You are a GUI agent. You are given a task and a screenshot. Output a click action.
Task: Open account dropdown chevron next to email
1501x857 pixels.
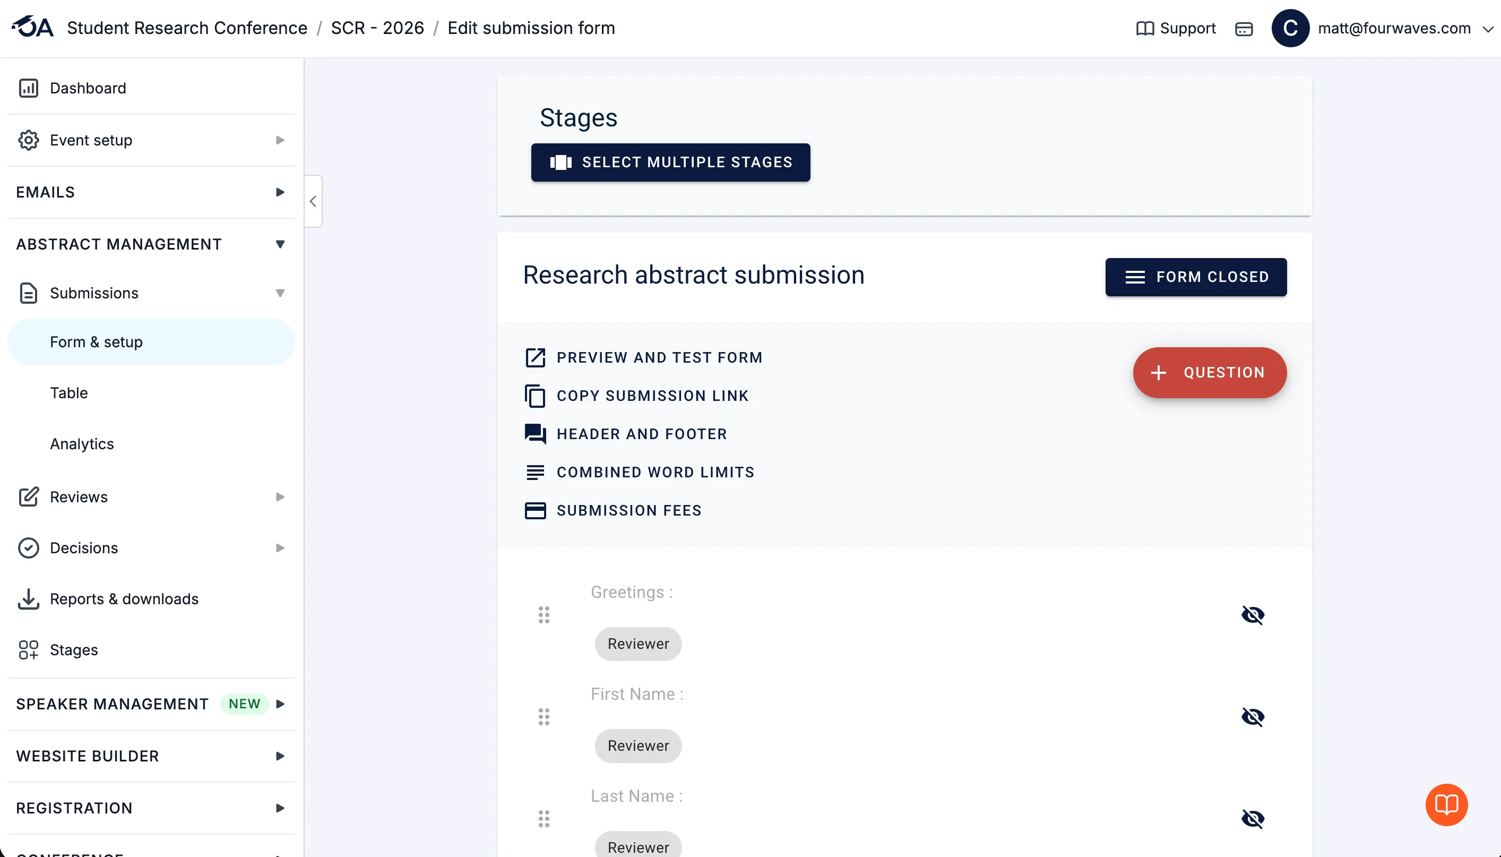coord(1488,29)
